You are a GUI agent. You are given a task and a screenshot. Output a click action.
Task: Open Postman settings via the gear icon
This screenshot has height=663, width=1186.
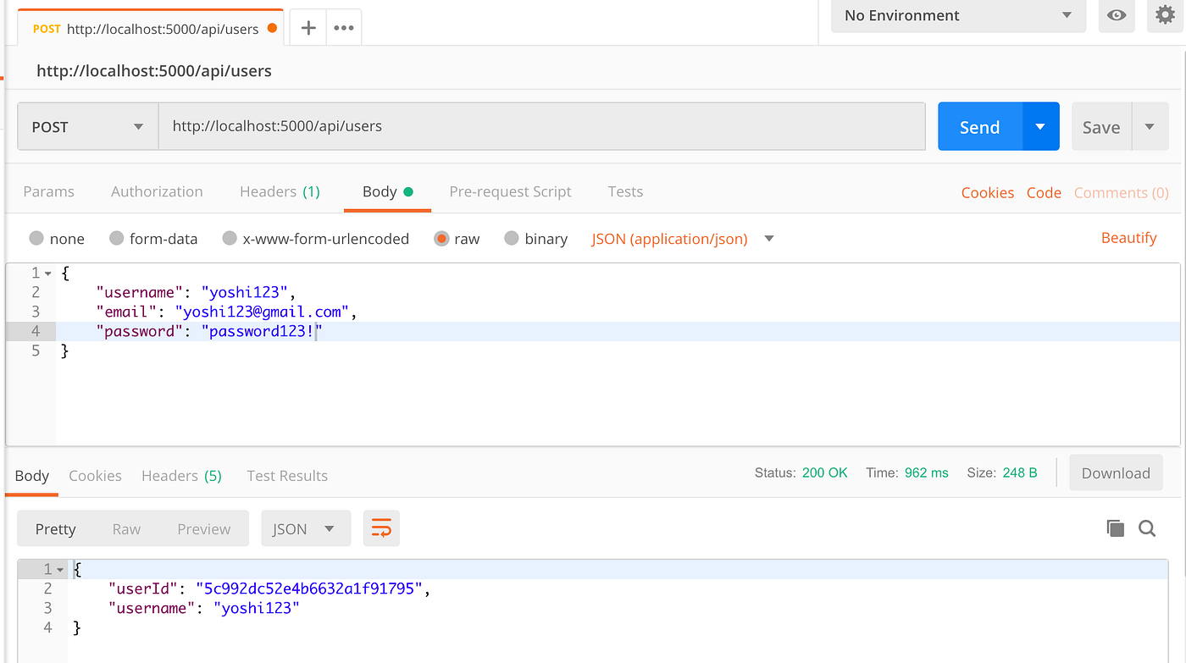[x=1165, y=14]
